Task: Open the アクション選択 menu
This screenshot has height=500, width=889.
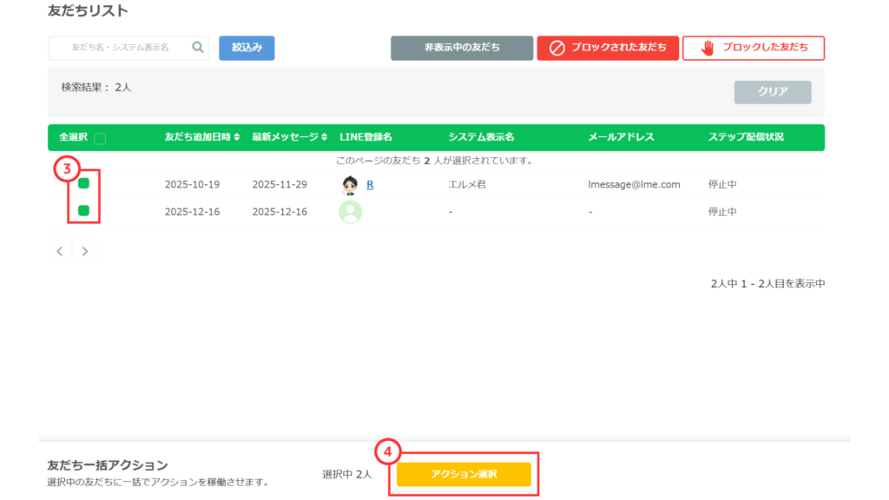Action: tap(464, 474)
